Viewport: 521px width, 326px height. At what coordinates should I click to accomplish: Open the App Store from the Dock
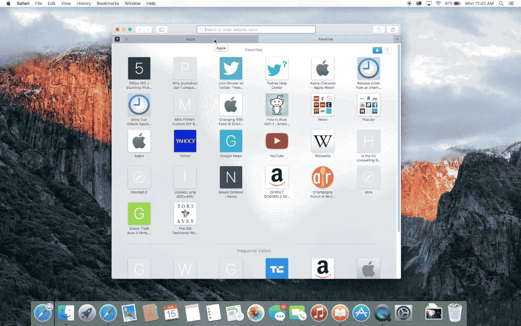click(361, 313)
